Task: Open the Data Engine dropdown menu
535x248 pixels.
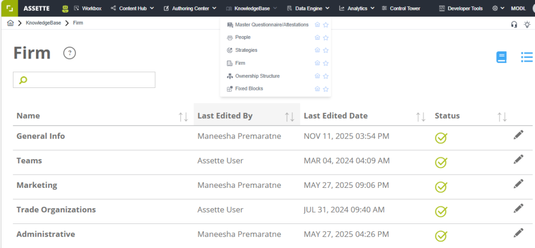Action: coord(308,8)
